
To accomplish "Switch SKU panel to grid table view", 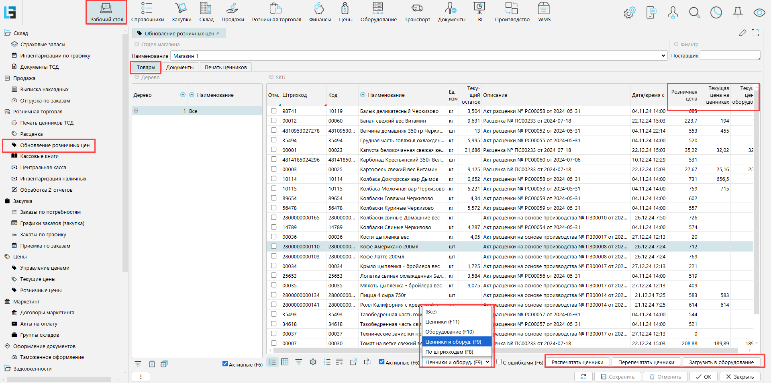I will point(285,362).
